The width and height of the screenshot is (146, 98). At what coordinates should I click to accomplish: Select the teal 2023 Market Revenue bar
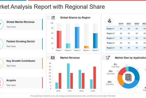tap(80, 79)
